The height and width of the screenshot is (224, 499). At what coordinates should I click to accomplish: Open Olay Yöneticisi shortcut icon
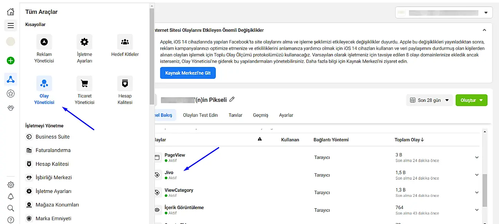tap(44, 83)
